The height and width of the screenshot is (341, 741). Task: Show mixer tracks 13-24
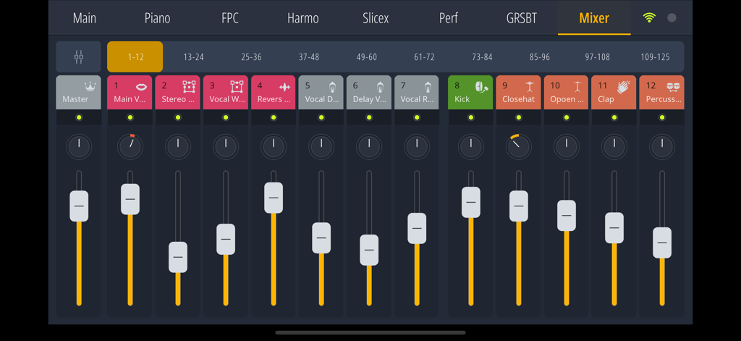point(193,56)
